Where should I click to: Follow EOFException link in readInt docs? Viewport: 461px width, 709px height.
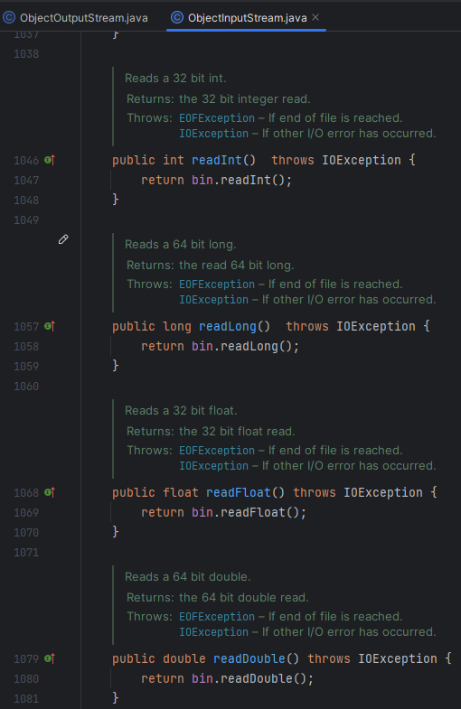(x=217, y=118)
